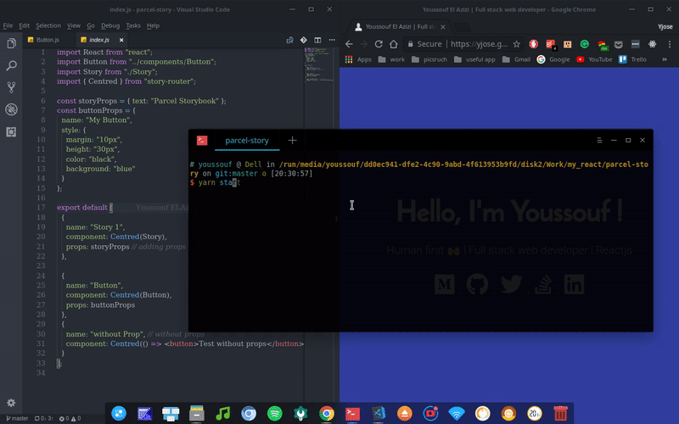Open the Help menu in VS Code
Screen dimensions: 679x424
(153, 25)
